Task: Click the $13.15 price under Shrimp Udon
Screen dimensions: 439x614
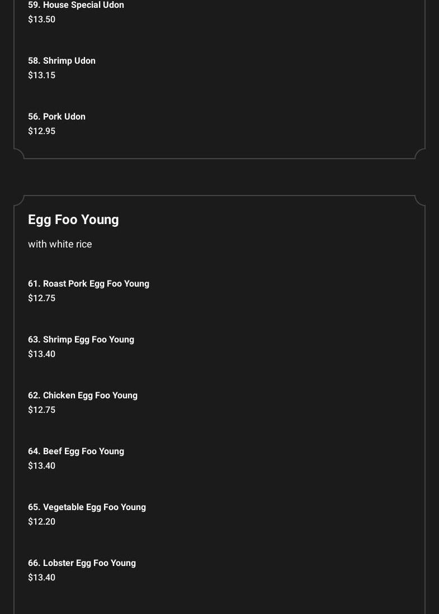Action: click(x=42, y=75)
